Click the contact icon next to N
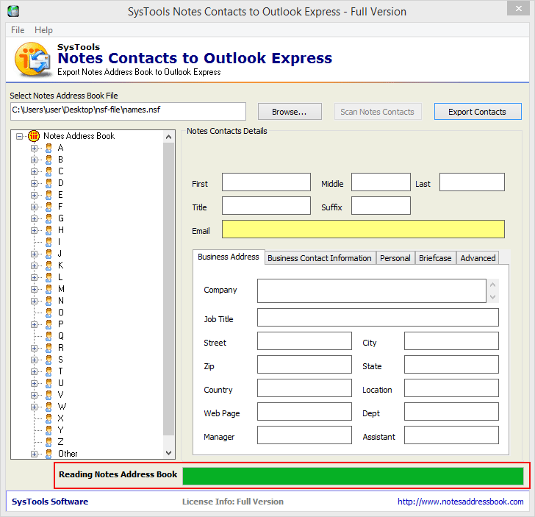Image resolution: width=535 pixels, height=517 pixels. click(x=49, y=301)
